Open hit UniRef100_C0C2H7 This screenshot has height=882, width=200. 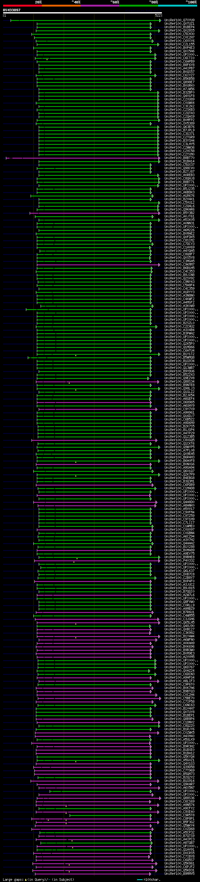point(179,37)
